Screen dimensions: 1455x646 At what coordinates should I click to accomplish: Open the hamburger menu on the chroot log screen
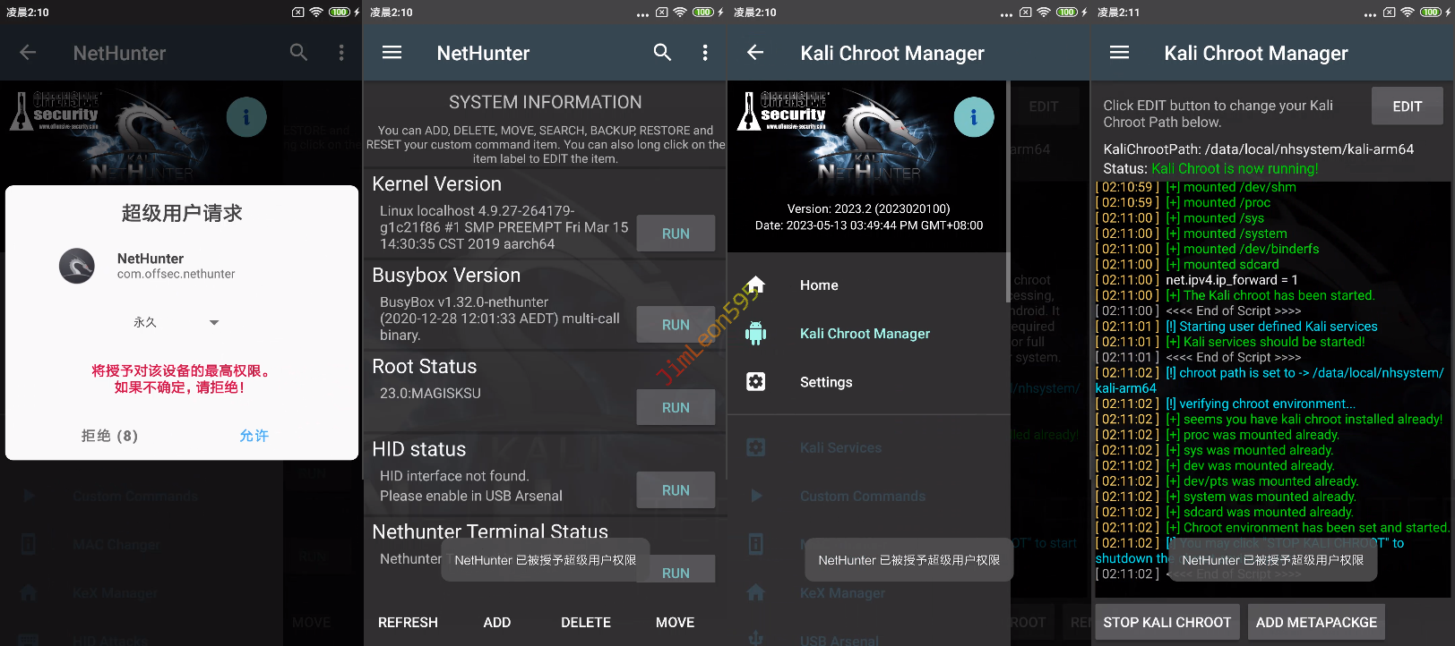coord(1119,53)
